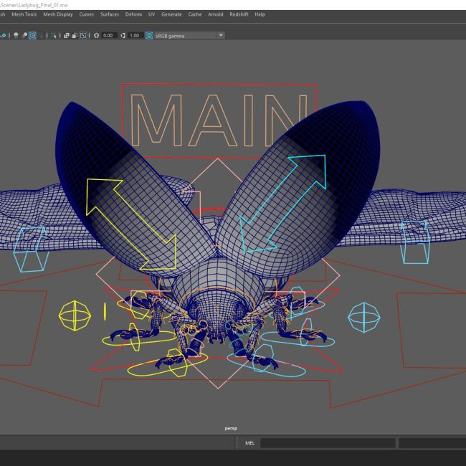Toggle viewport shadows icon
The height and width of the screenshot is (466, 466).
tap(16, 36)
